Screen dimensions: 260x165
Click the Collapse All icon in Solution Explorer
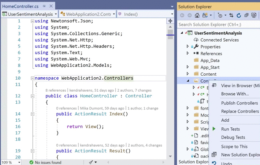[246, 16]
